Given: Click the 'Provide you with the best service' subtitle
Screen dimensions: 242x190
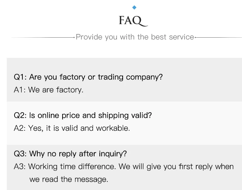Looking at the screenshot, I should [x=135, y=37].
